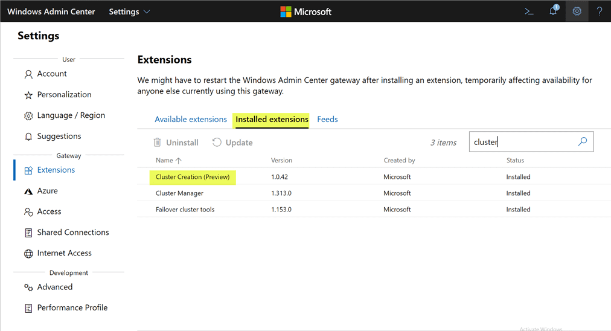The width and height of the screenshot is (611, 331).
Task: Open Personalization settings
Action: click(64, 95)
